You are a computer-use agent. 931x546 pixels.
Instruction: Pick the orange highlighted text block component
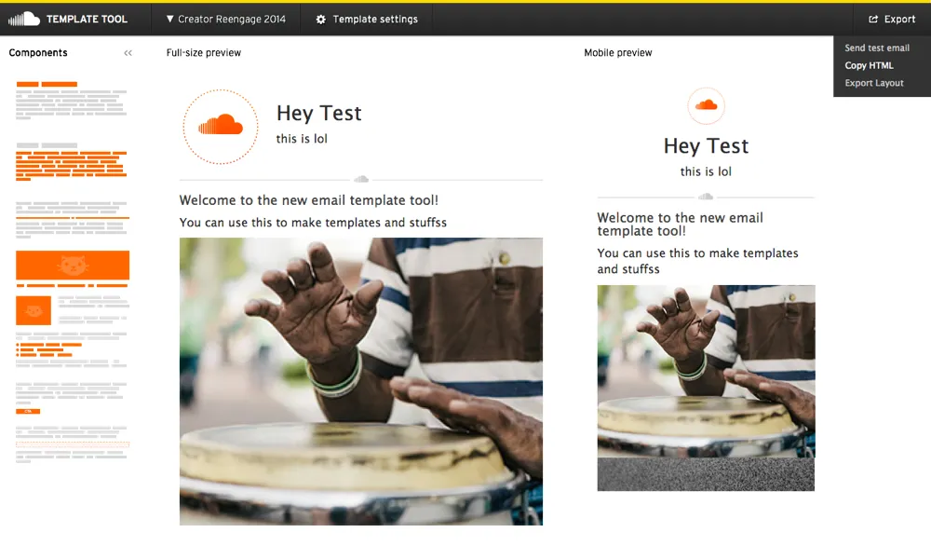pyautogui.click(x=73, y=162)
